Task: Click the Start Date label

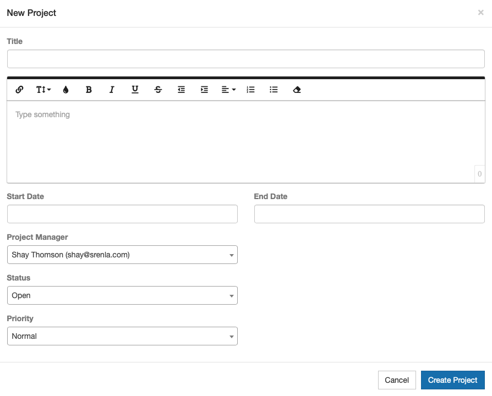Action: tap(25, 196)
